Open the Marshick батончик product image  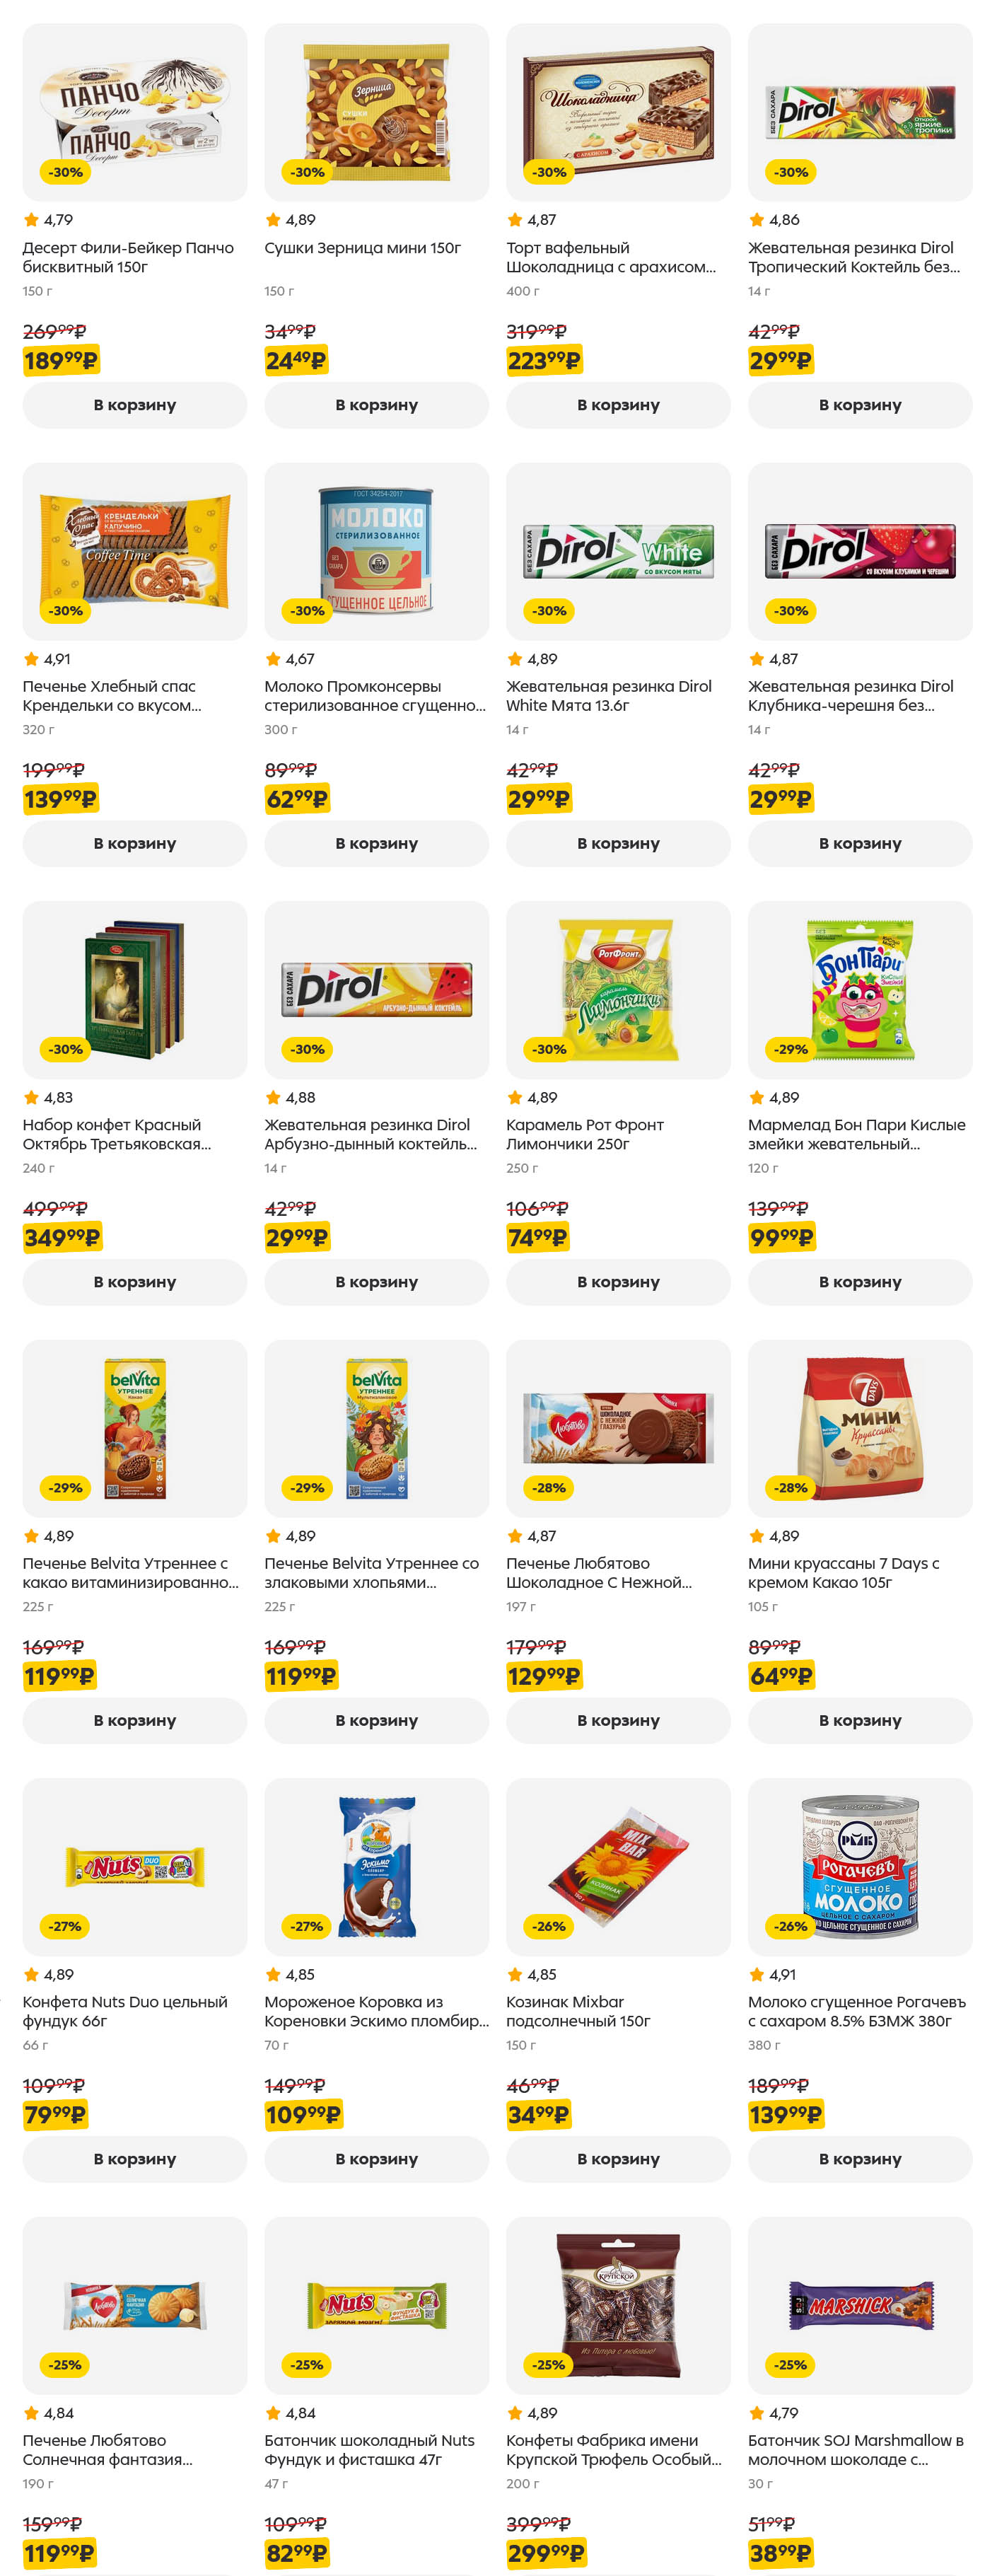859,2304
